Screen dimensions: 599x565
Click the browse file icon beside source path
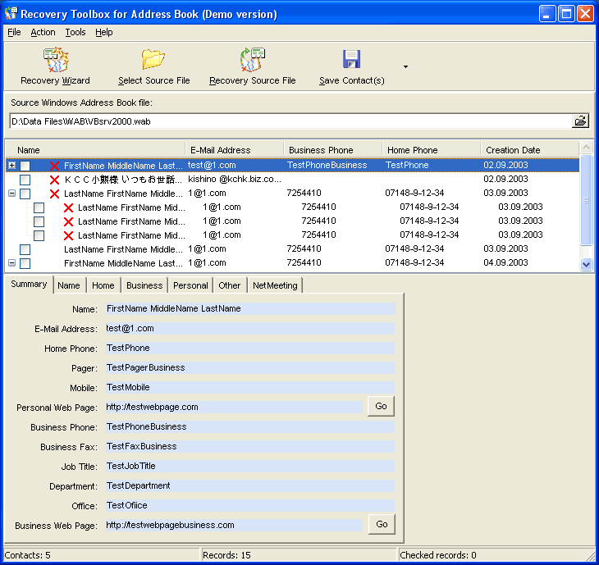coord(580,121)
